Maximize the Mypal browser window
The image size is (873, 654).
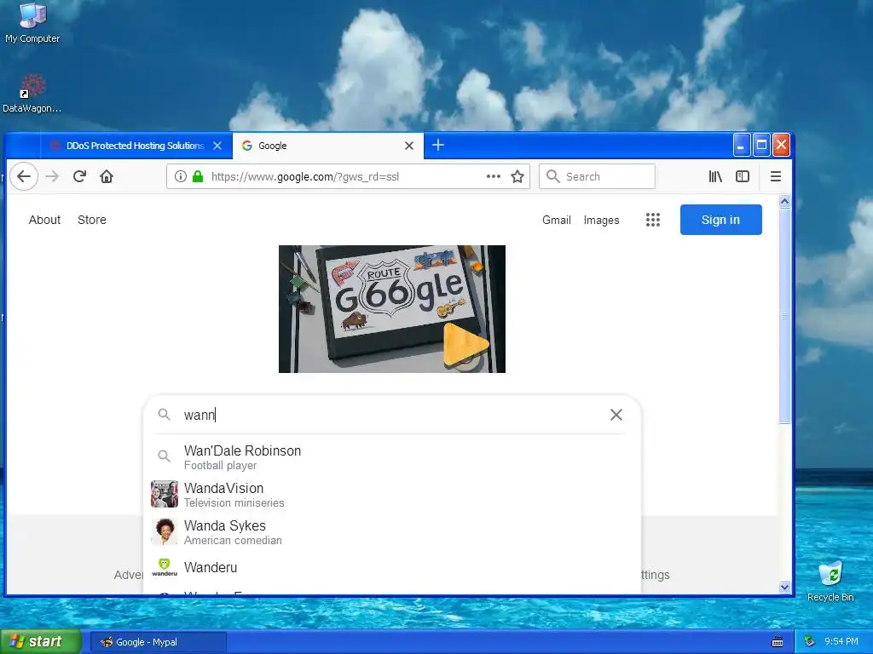click(x=761, y=146)
